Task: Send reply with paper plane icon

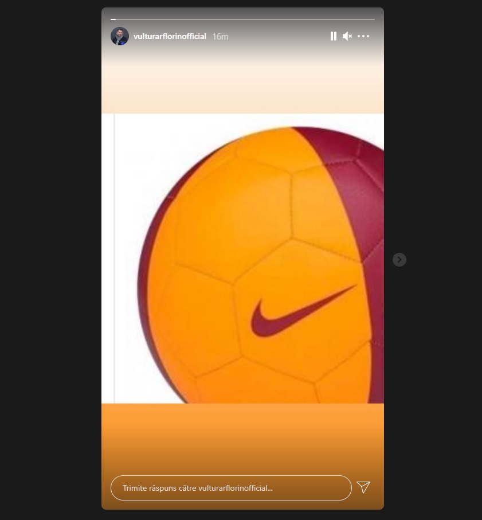Action: [x=363, y=487]
